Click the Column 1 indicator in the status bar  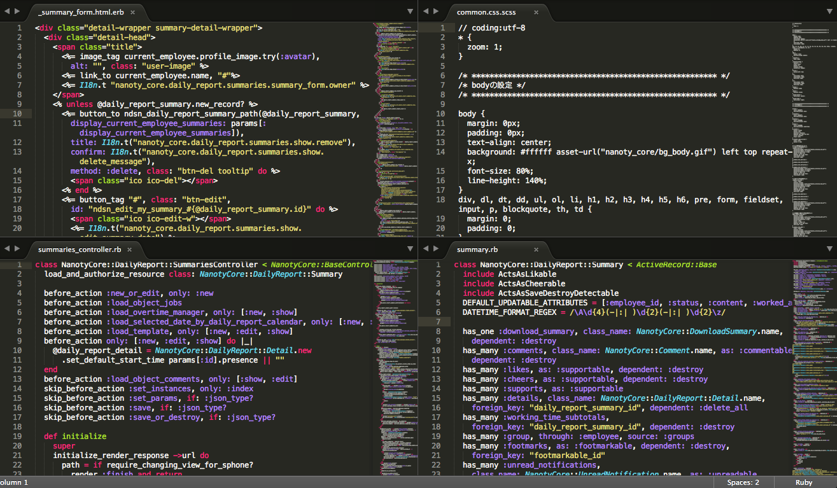[x=14, y=482]
